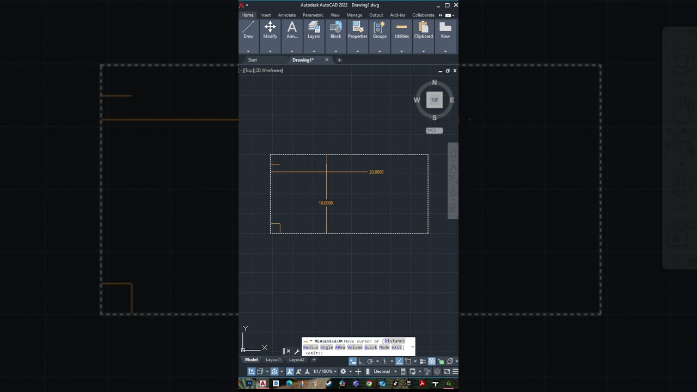Choose the eXit command option
This screenshot has width=697, height=392.
point(396,347)
